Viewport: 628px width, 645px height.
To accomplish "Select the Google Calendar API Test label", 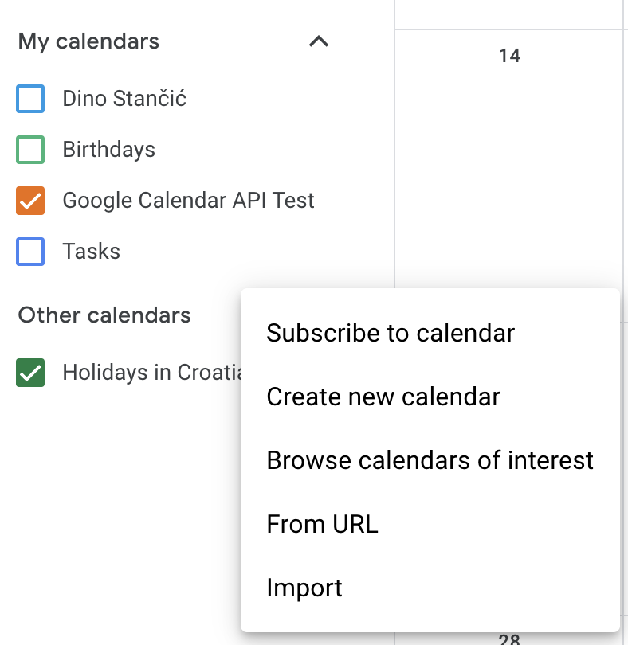I will click(188, 201).
